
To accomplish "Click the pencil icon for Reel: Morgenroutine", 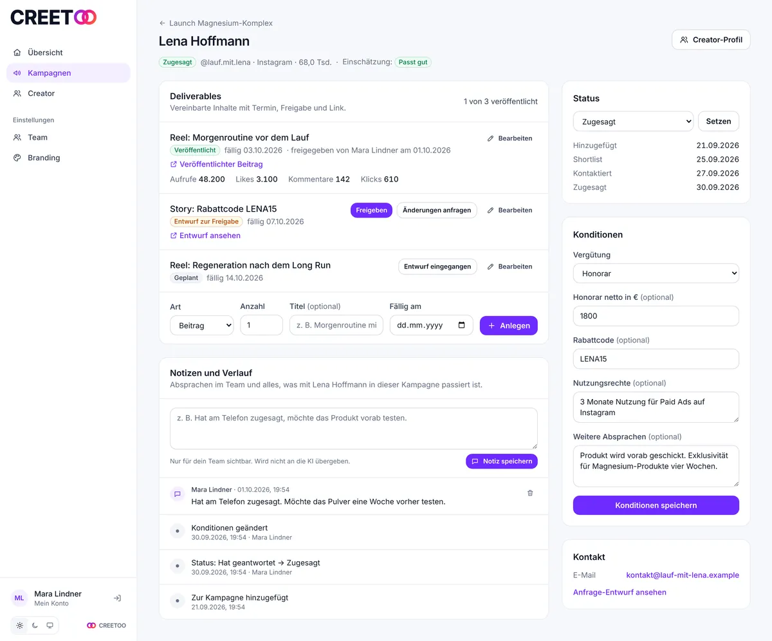I will coord(490,138).
